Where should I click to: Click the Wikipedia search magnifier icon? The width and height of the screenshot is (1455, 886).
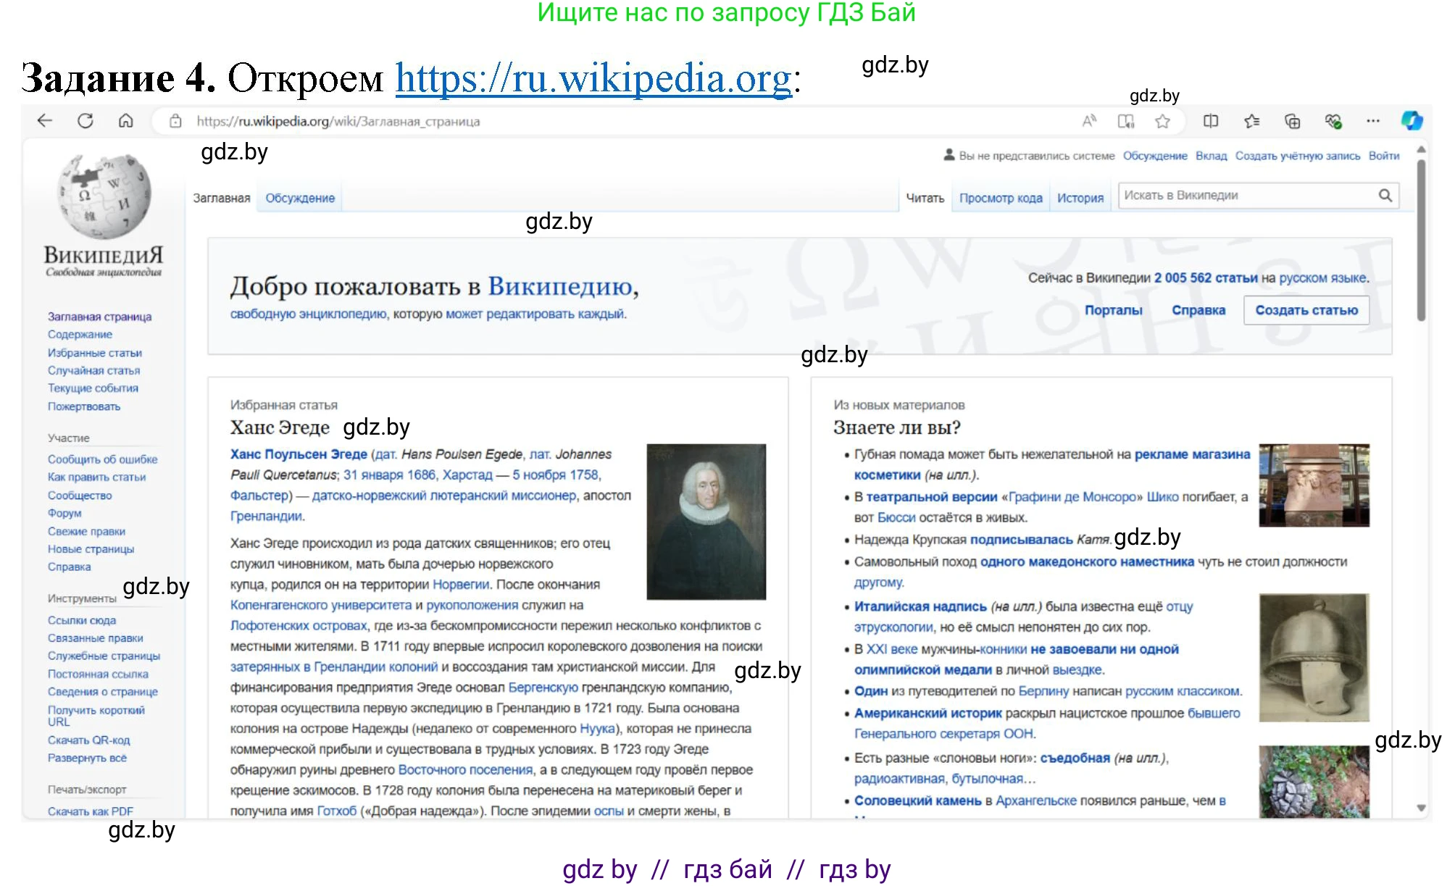[x=1385, y=196]
